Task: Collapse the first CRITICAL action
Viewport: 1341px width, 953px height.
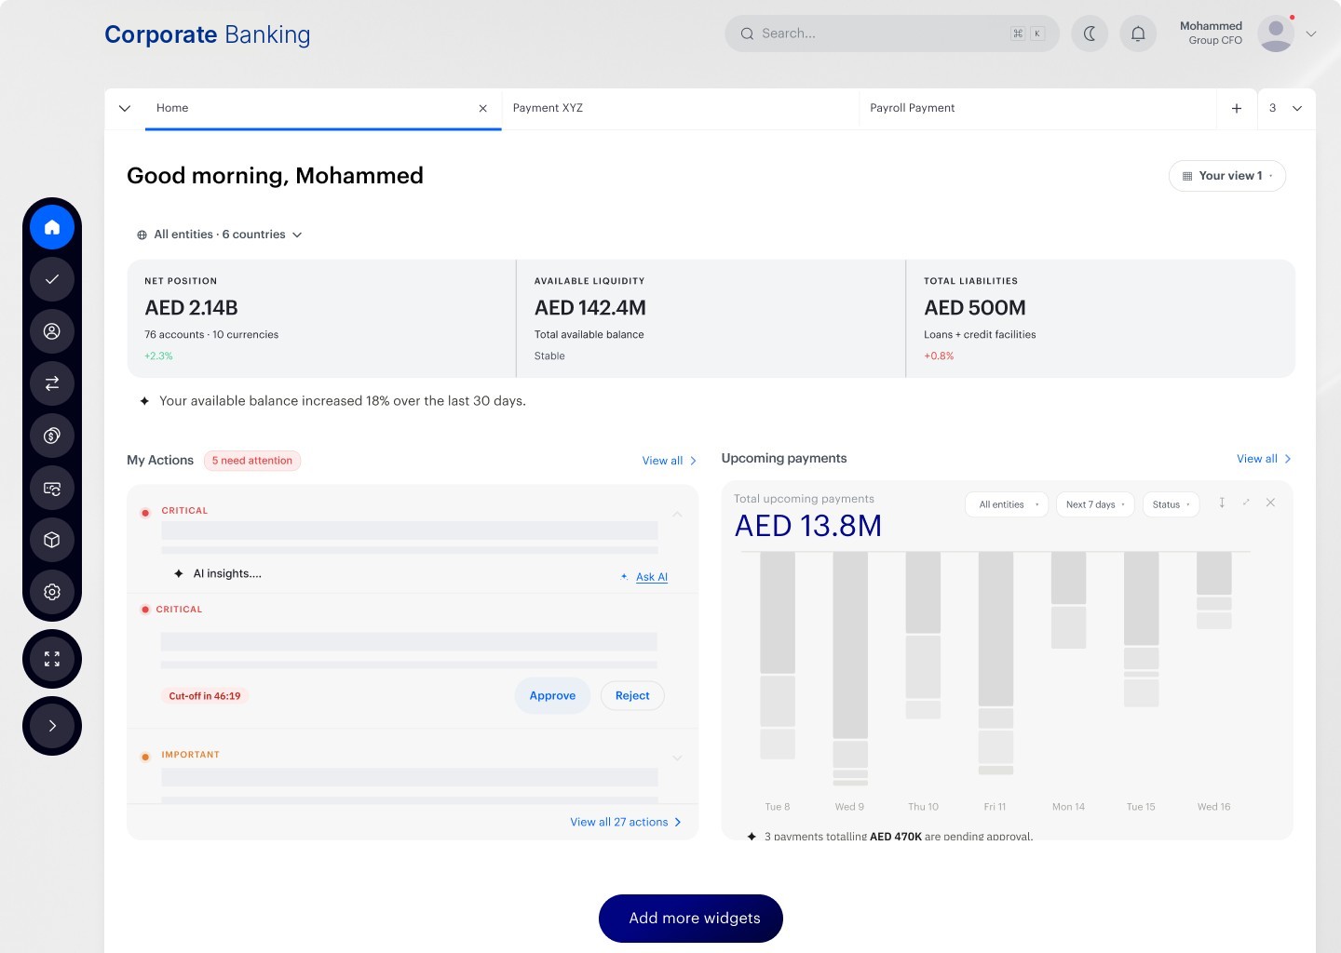Action: click(677, 514)
